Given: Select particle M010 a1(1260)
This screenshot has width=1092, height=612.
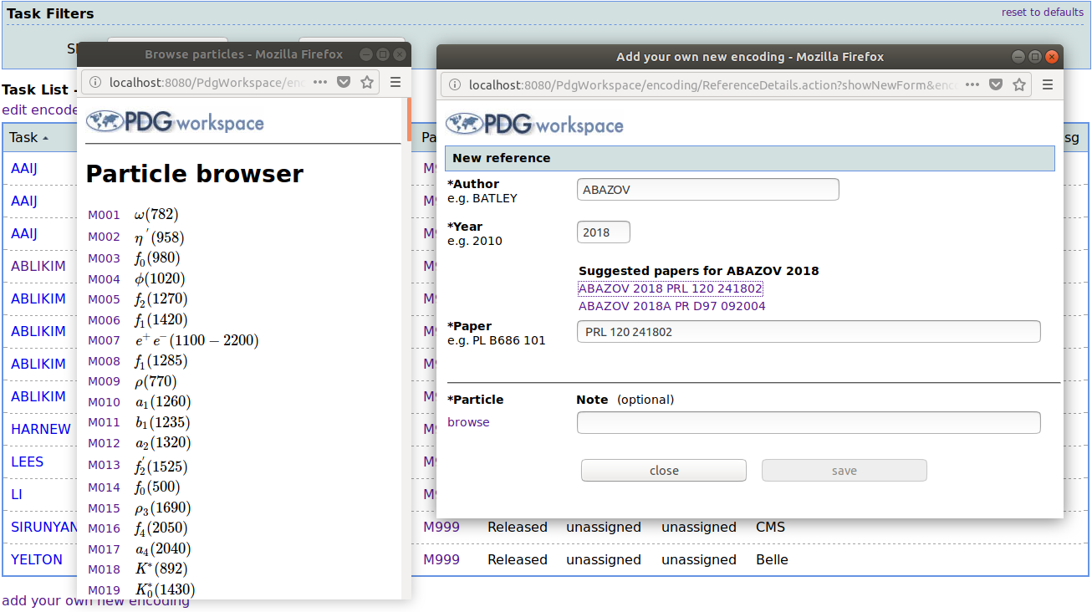Looking at the screenshot, I should (105, 402).
